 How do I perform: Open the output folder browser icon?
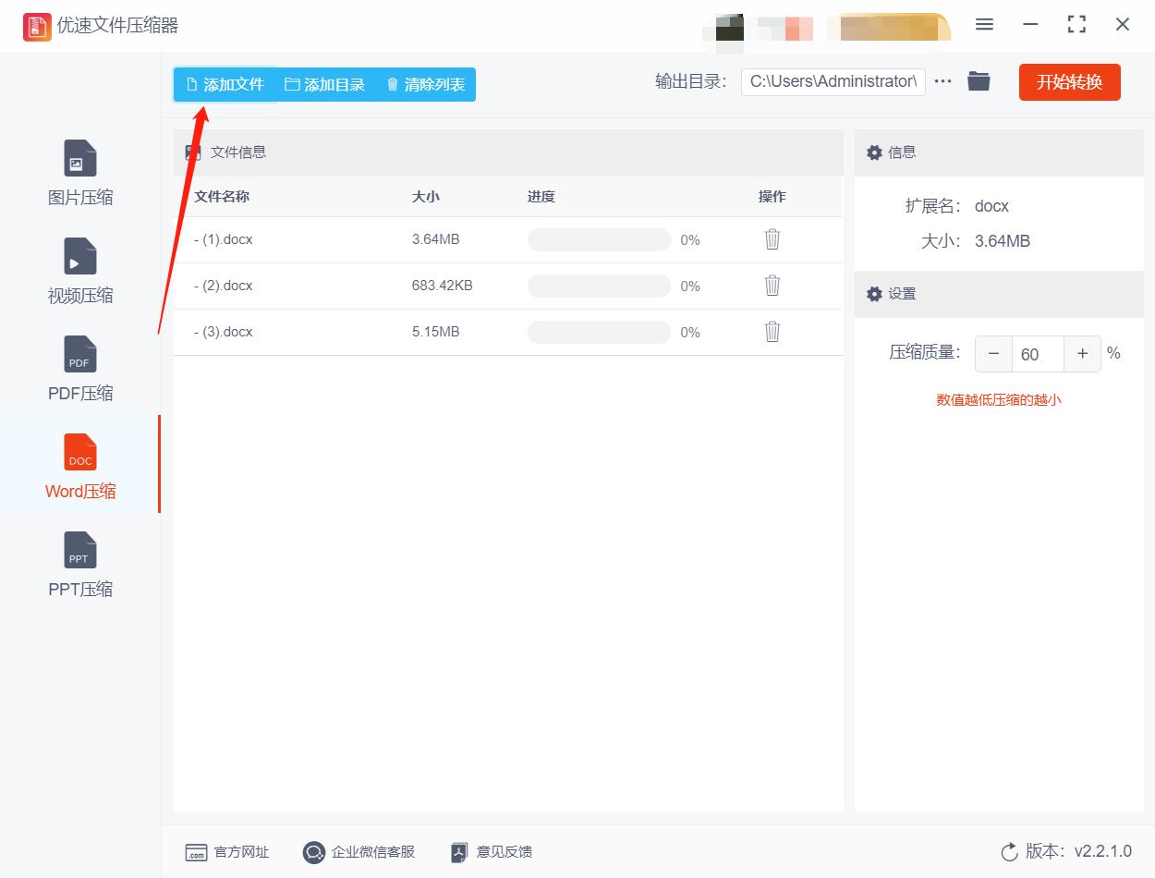pyautogui.click(x=979, y=81)
